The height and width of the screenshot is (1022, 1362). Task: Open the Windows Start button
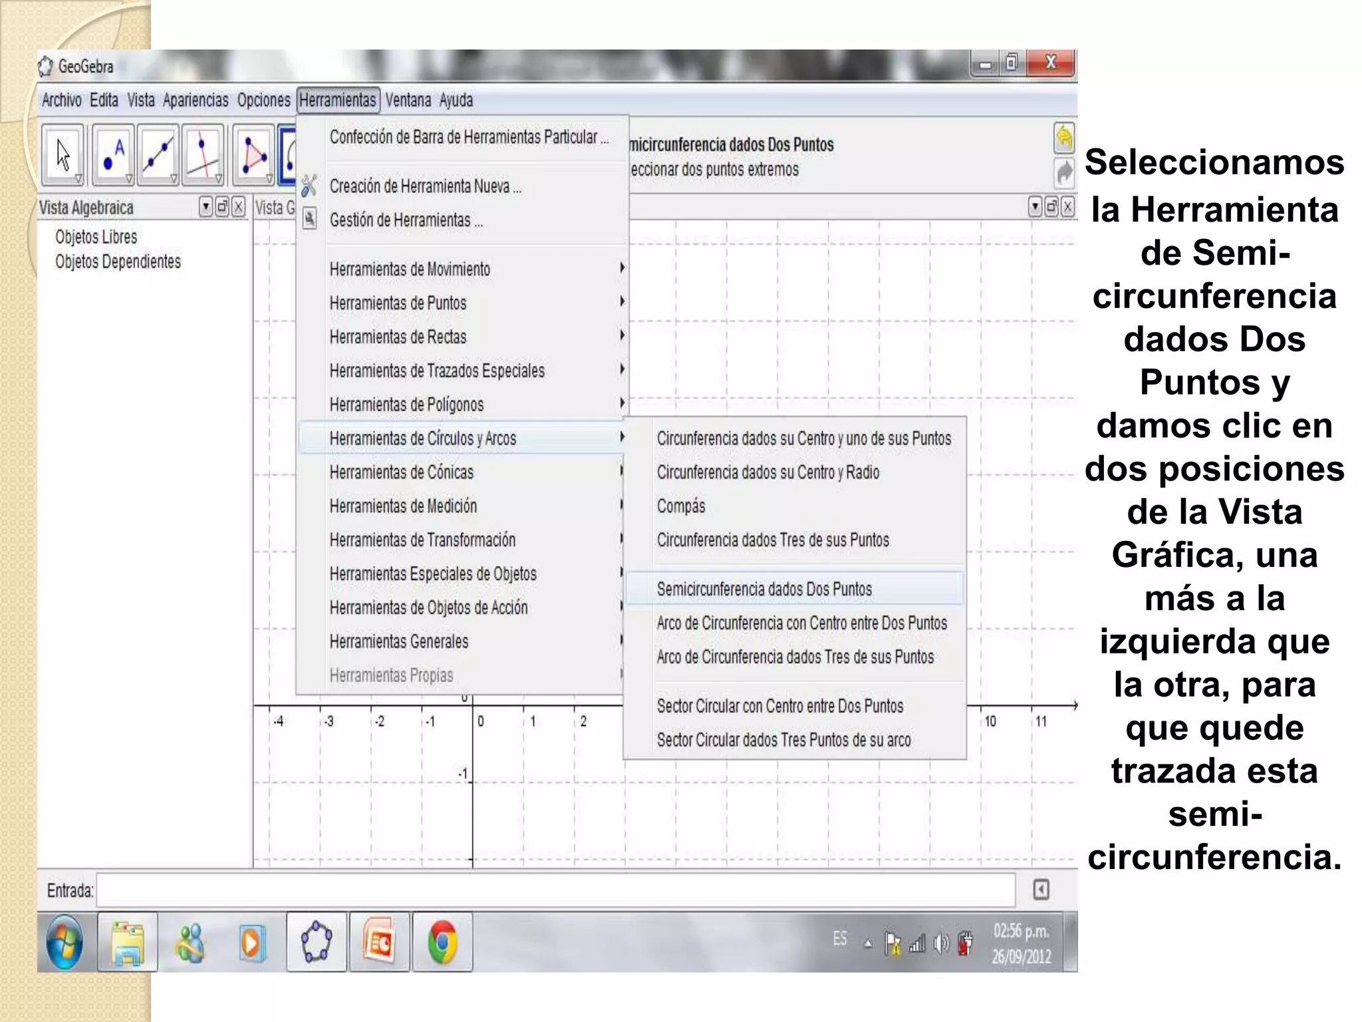click(x=65, y=942)
